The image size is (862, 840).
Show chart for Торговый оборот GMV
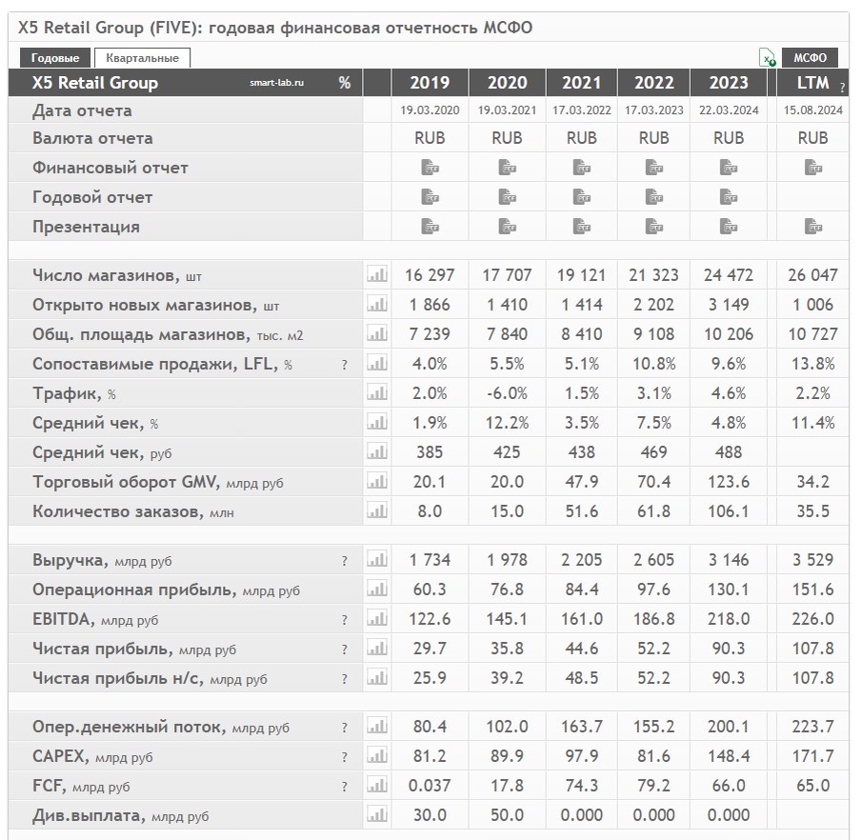377,482
